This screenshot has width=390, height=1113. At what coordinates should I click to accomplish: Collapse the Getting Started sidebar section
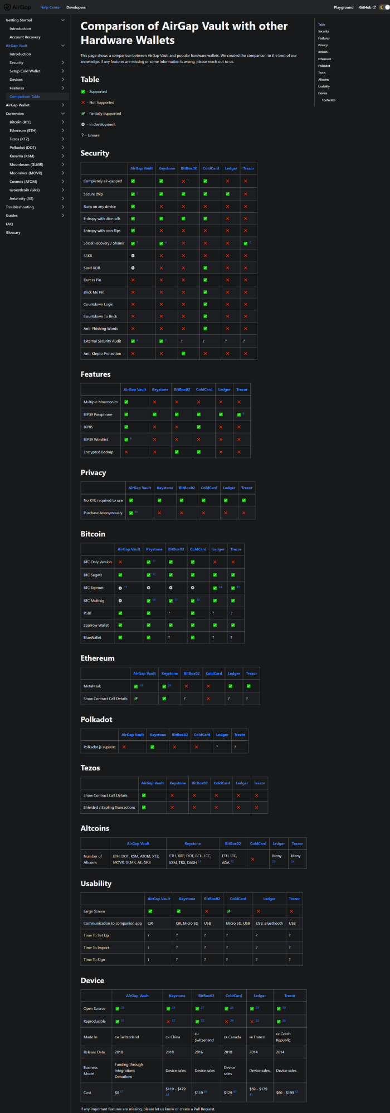coord(62,20)
